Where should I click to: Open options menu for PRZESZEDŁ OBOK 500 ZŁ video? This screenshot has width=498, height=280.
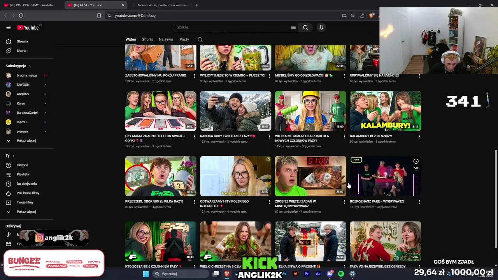pyautogui.click(x=194, y=202)
